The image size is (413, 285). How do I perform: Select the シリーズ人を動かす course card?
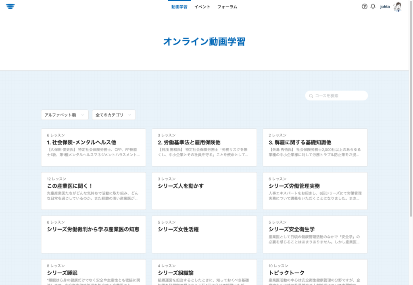[x=204, y=191]
